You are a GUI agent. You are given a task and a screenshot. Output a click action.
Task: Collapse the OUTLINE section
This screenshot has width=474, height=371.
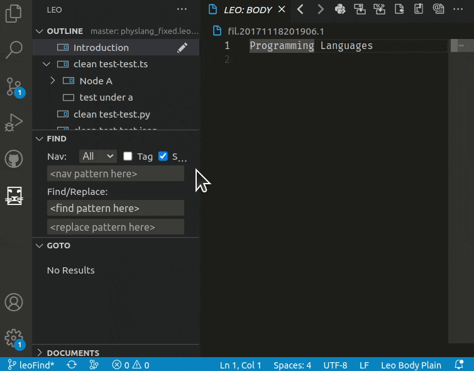(40, 31)
